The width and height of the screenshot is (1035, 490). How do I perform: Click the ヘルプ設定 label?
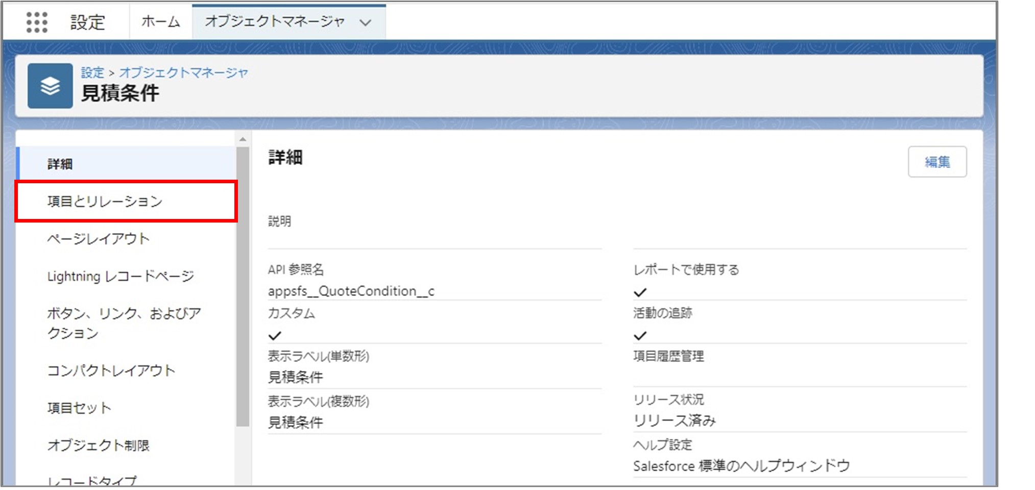tap(662, 445)
